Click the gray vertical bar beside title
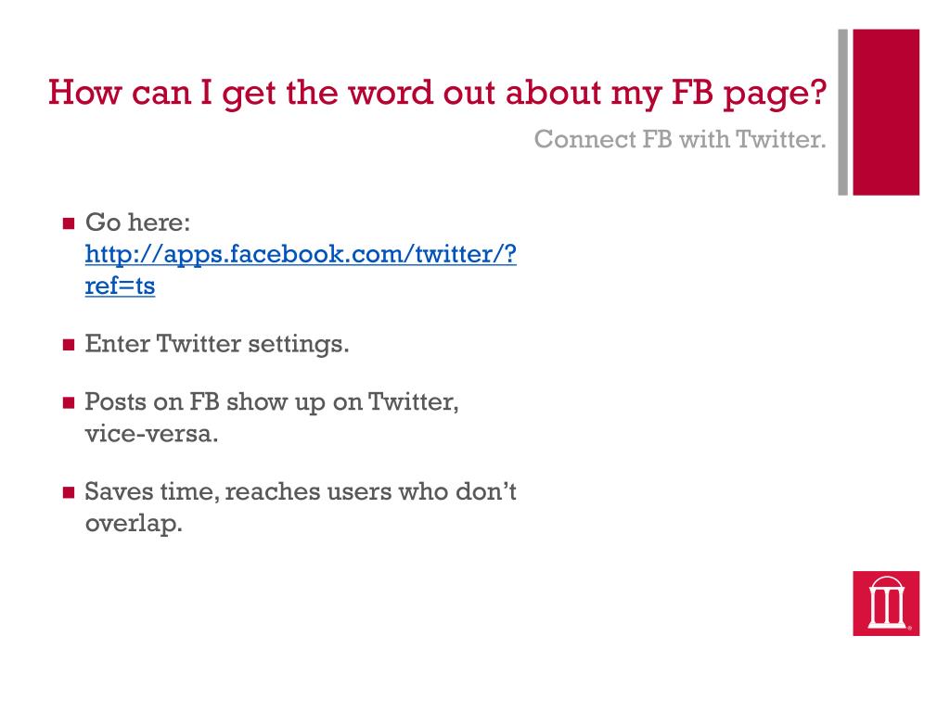This screenshot has width=950, height=712. [842, 112]
